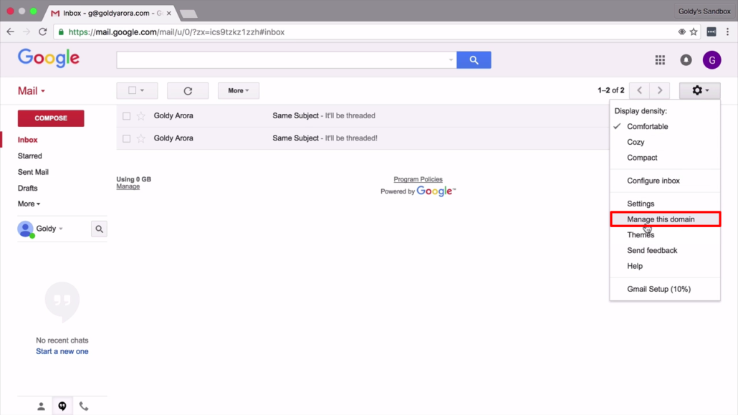Open Settings from the gear menu
738x415 pixels.
click(x=665, y=204)
